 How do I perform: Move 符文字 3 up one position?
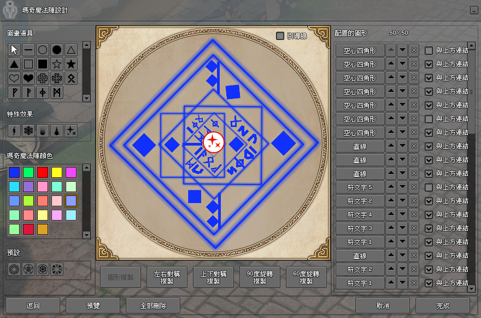391,228
